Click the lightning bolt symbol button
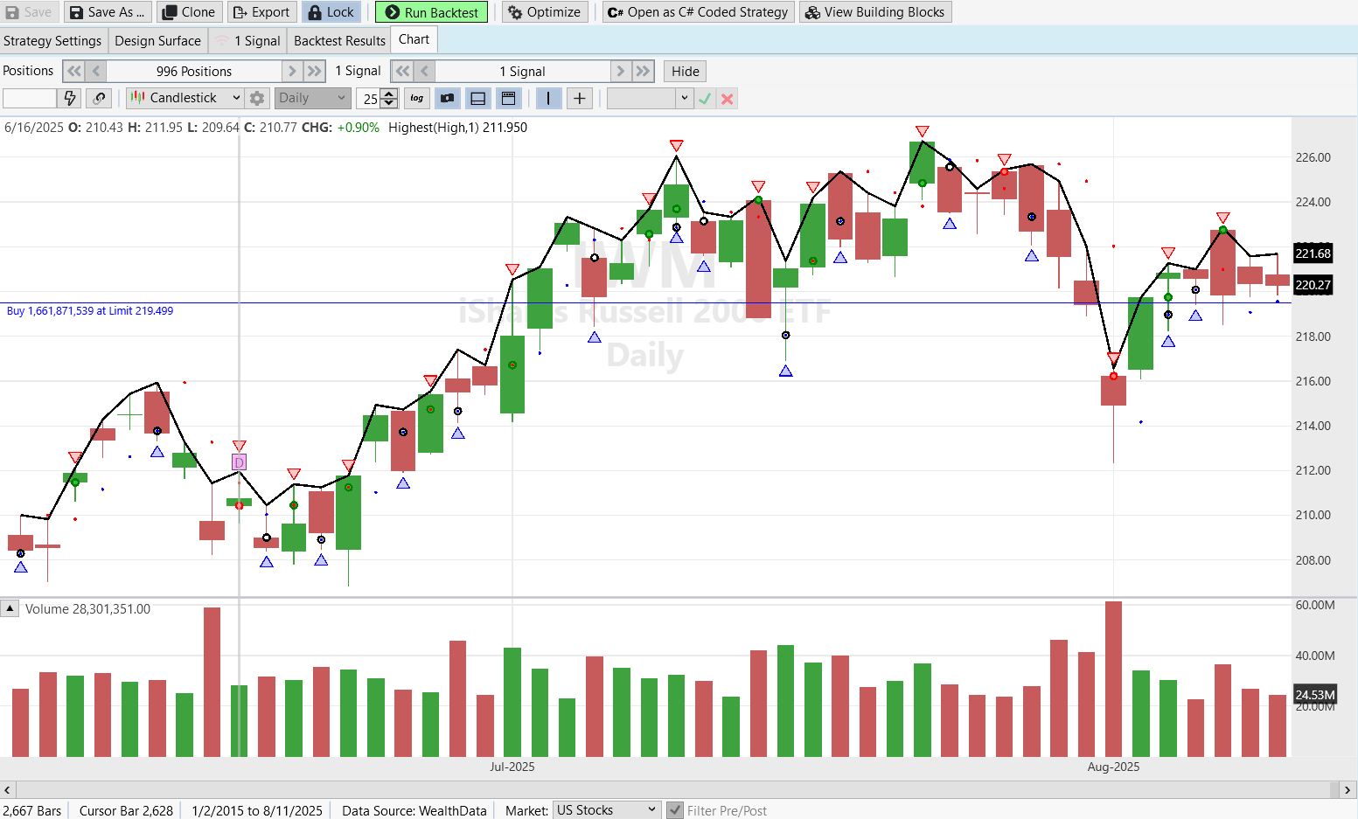Image resolution: width=1358 pixels, height=819 pixels. (70, 99)
